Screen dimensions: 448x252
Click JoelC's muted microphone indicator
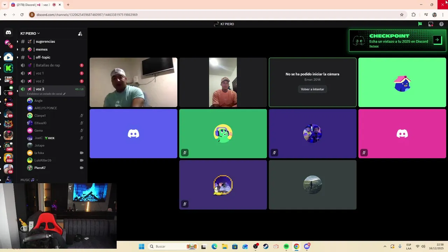(x=82, y=138)
